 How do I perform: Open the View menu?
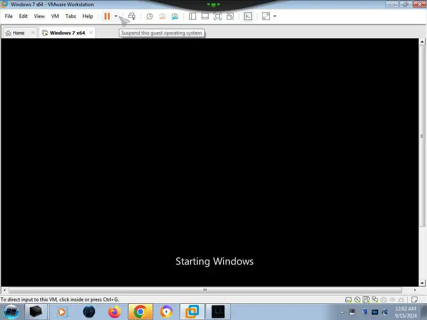(x=39, y=16)
